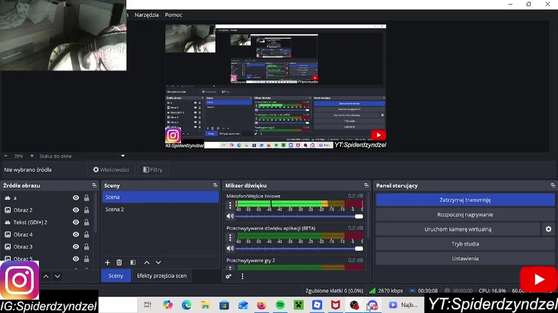The width and height of the screenshot is (558, 313).
Task: Enable Tryb studia
Action: coord(465,244)
